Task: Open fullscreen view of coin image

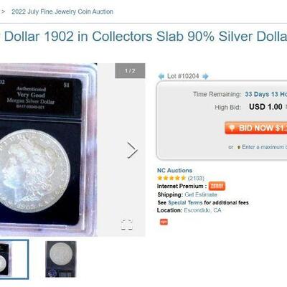Action: coord(127,225)
